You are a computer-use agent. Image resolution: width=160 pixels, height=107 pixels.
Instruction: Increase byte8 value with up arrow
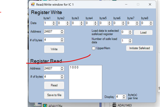tap(151, 22)
